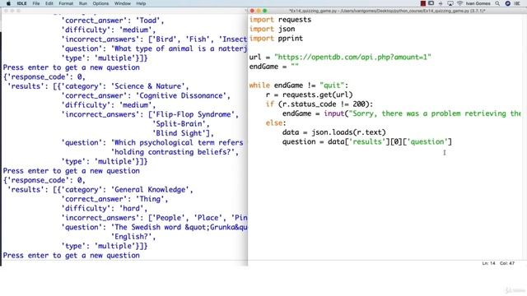Open the Ivan Gomes user menu

478,3
